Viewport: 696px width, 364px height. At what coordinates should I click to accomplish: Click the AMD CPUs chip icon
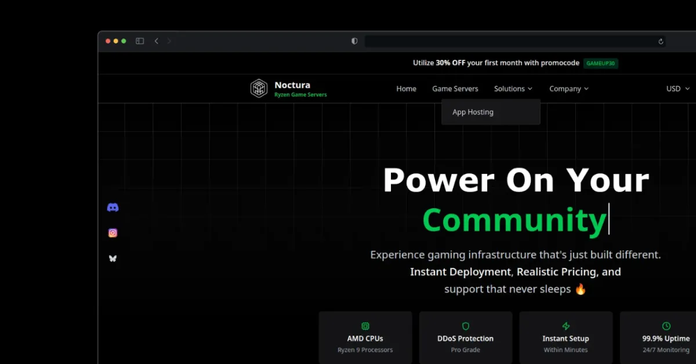coord(365,326)
